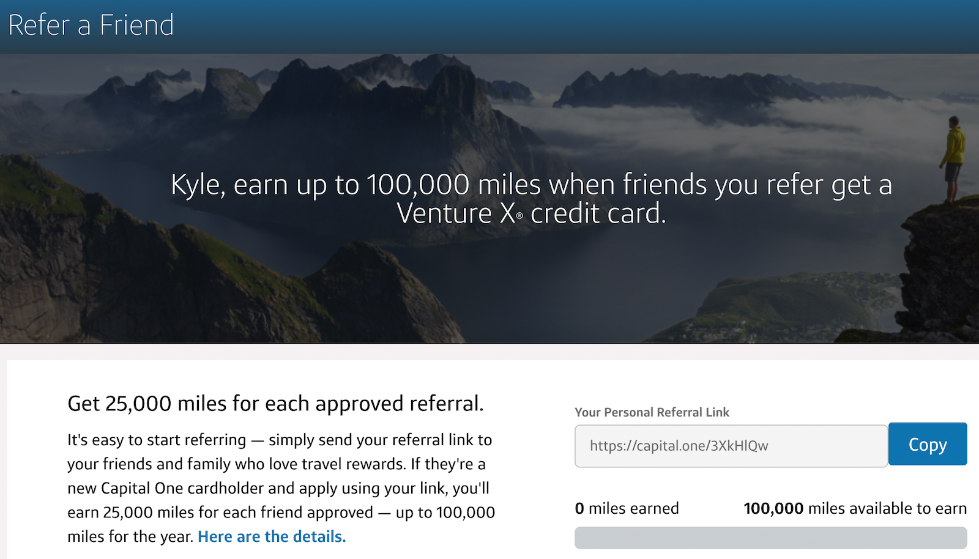Click the blue Copy button
The width and height of the screenshot is (979, 559).
click(927, 445)
